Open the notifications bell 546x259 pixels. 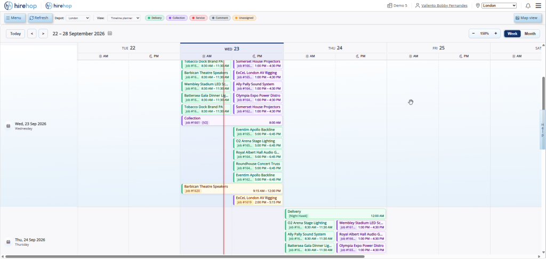click(x=528, y=5)
